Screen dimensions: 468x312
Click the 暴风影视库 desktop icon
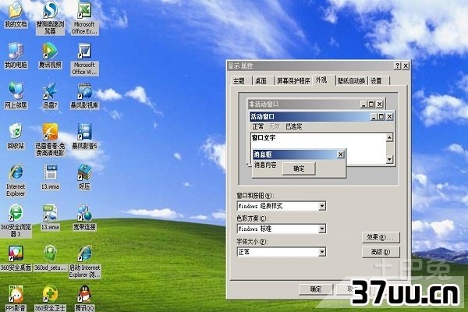pyautogui.click(x=85, y=95)
